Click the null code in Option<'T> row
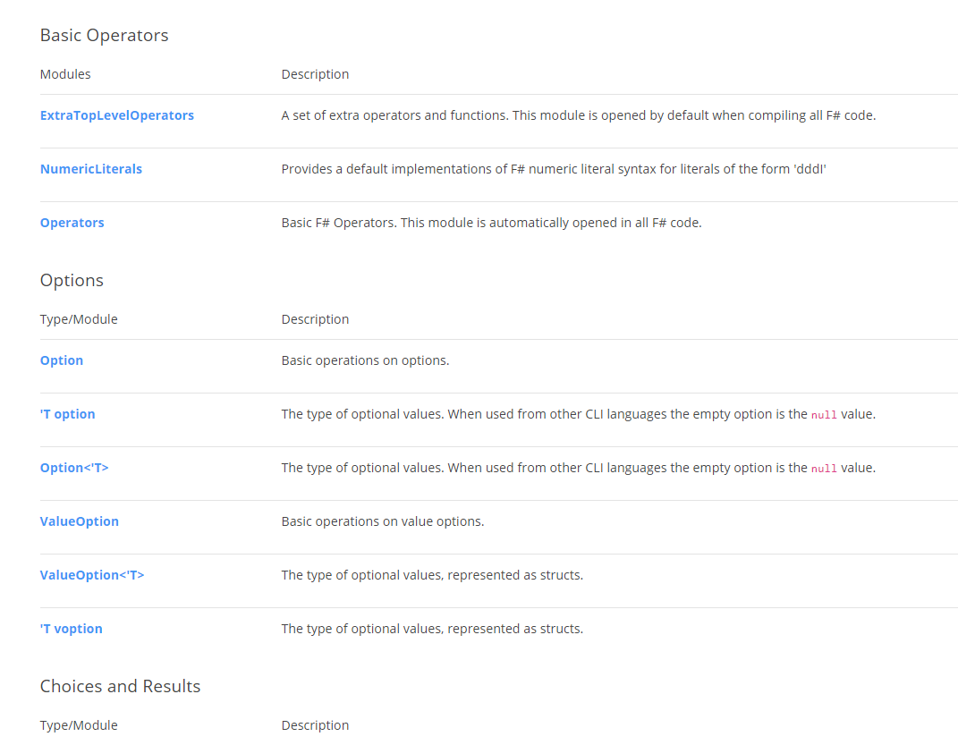Screen dimensions: 958x745 pyautogui.click(x=824, y=469)
